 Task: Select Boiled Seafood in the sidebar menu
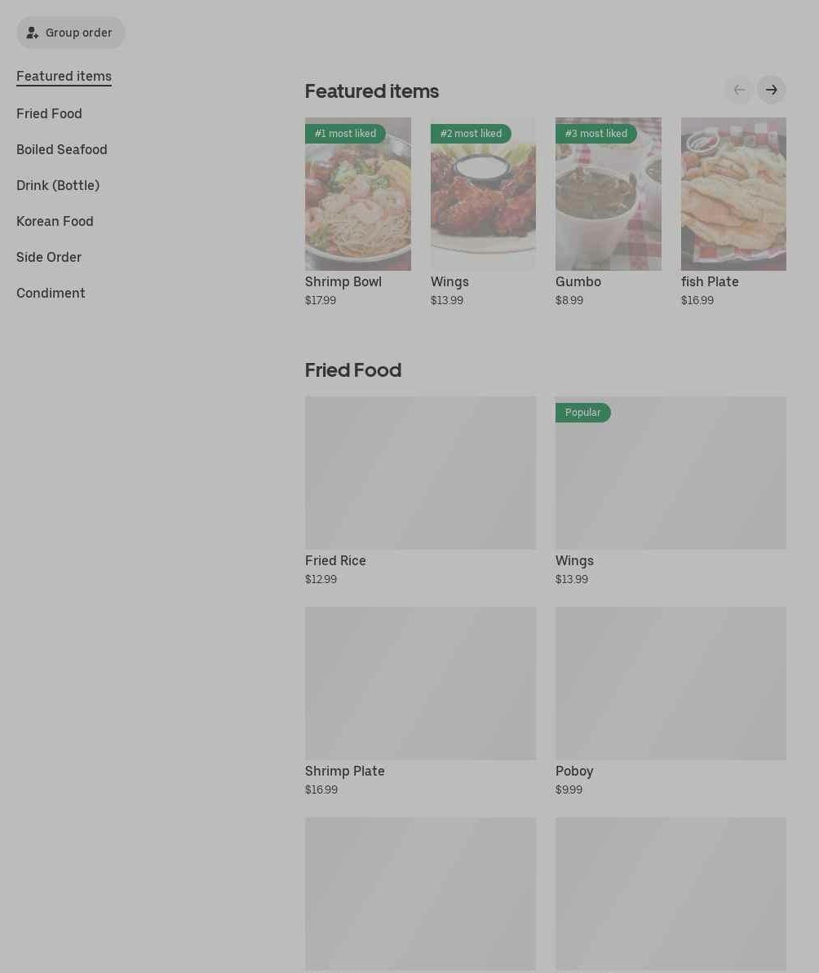[x=61, y=149]
